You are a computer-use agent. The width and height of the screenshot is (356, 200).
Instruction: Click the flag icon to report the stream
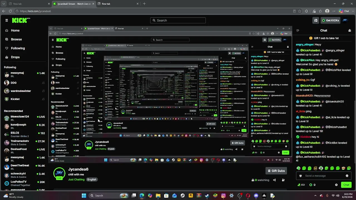click(x=283, y=180)
